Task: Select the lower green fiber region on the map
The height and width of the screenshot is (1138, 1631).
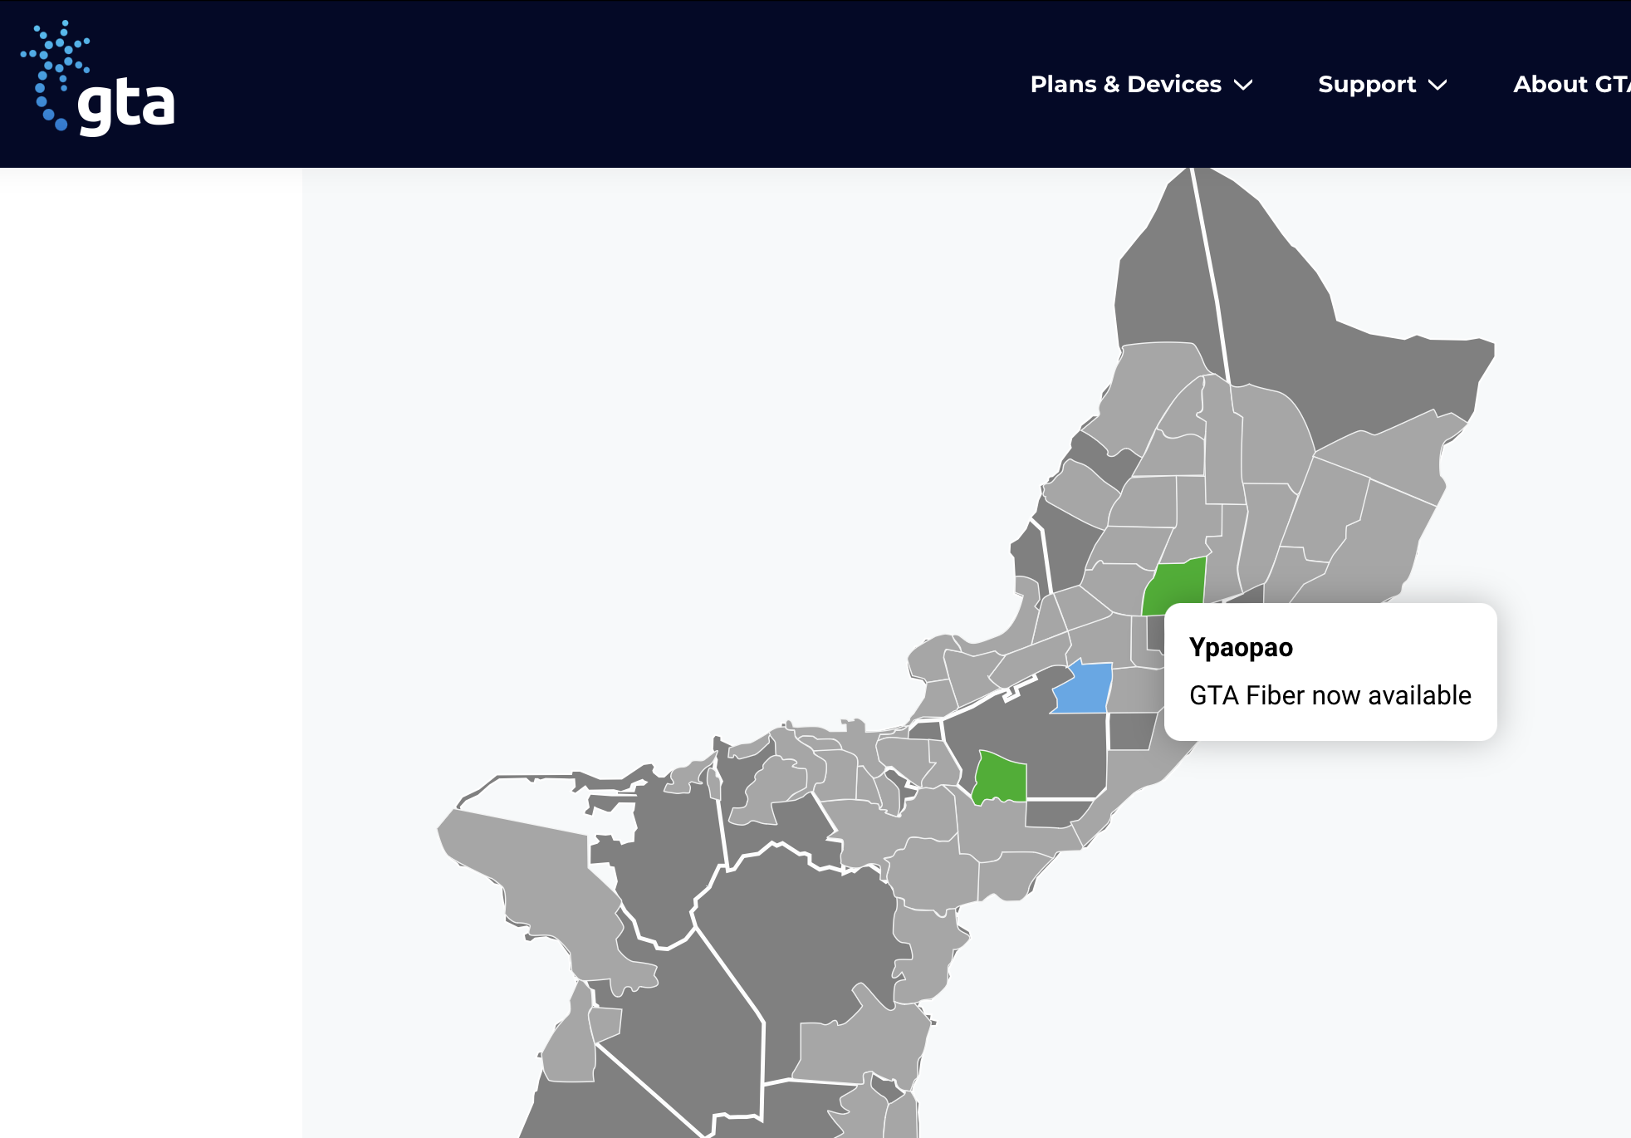Action: point(1002,778)
